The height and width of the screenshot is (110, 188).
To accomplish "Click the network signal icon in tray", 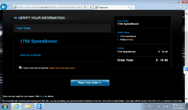I will tap(163, 106).
